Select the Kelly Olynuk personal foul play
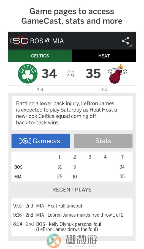 coord(57,227)
